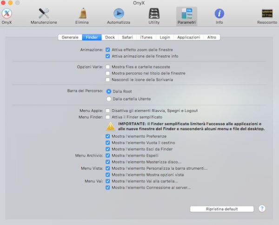Enable Attiva il Finder semplificato
Viewport: 279px width, 225px height.
[108, 117]
